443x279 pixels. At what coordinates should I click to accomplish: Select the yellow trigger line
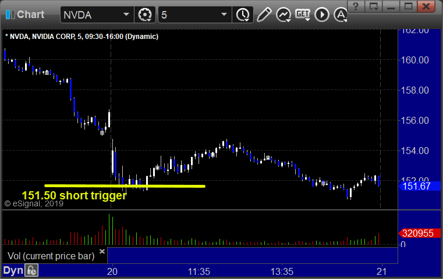(x=125, y=186)
